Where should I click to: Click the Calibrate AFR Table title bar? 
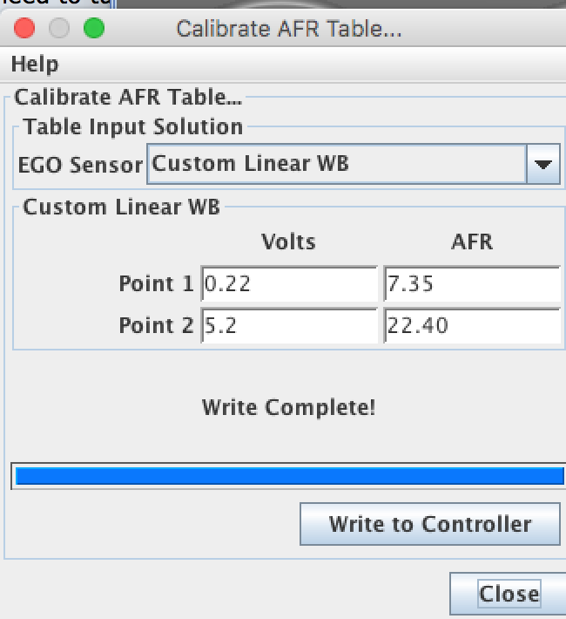point(288,29)
